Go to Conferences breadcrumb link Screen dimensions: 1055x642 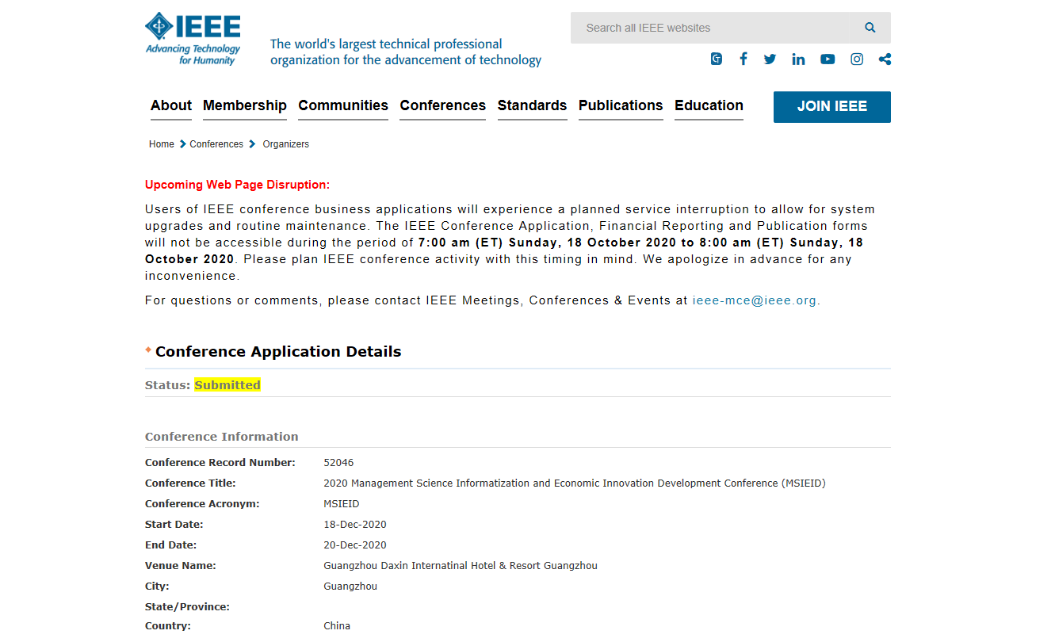pyautogui.click(x=216, y=144)
